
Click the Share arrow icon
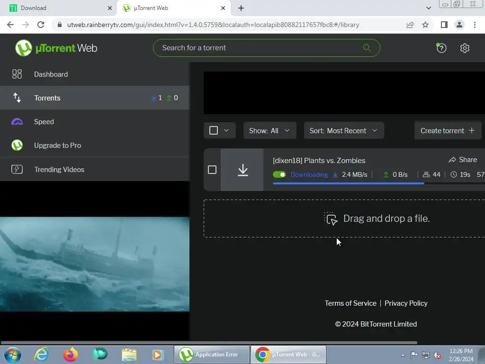tap(452, 160)
